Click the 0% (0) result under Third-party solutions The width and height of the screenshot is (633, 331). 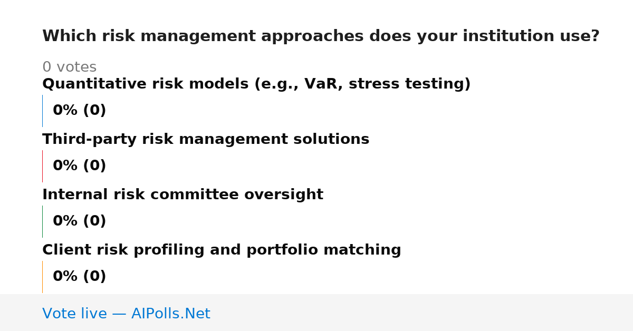pyautogui.click(x=79, y=166)
